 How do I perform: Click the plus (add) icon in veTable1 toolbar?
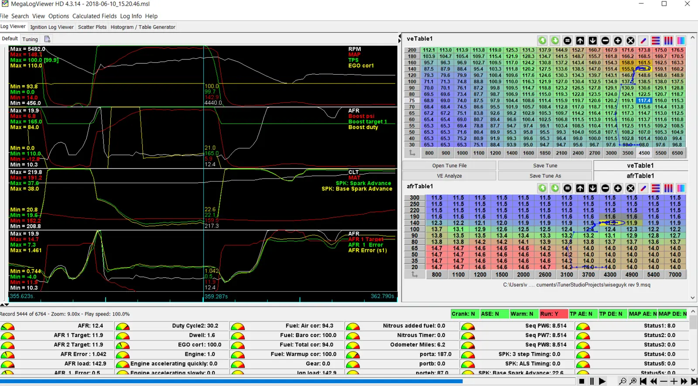pyautogui.click(x=618, y=41)
